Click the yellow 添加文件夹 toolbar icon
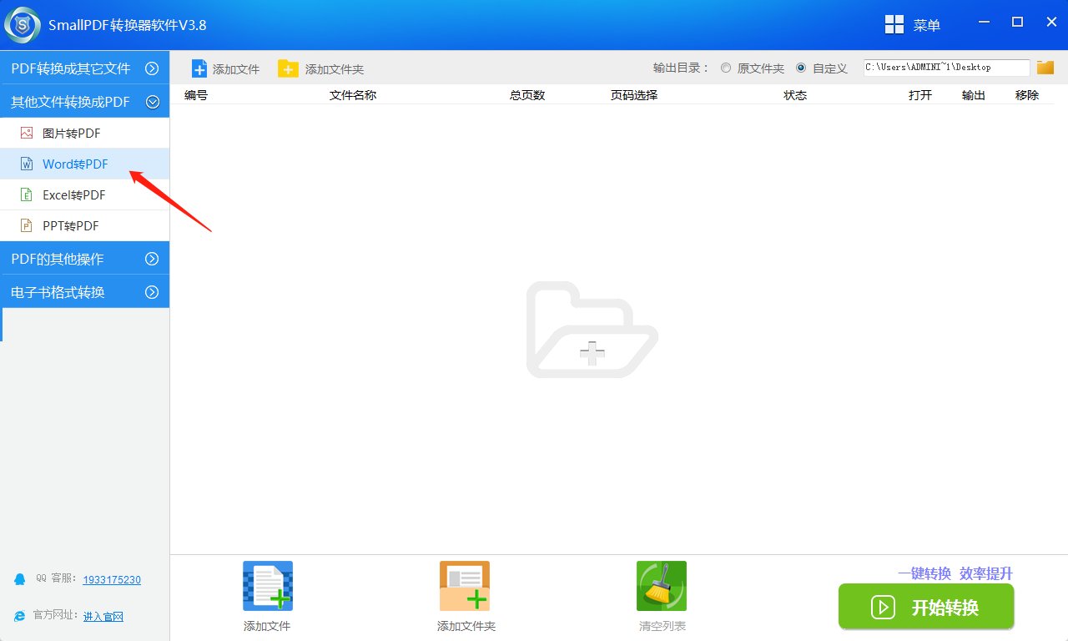Image resolution: width=1068 pixels, height=641 pixels. 288,68
